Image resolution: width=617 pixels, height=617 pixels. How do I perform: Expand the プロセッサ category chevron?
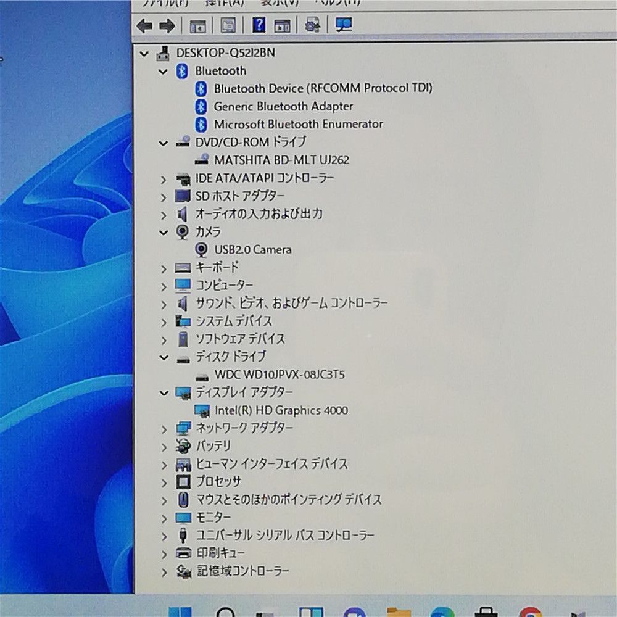164,483
